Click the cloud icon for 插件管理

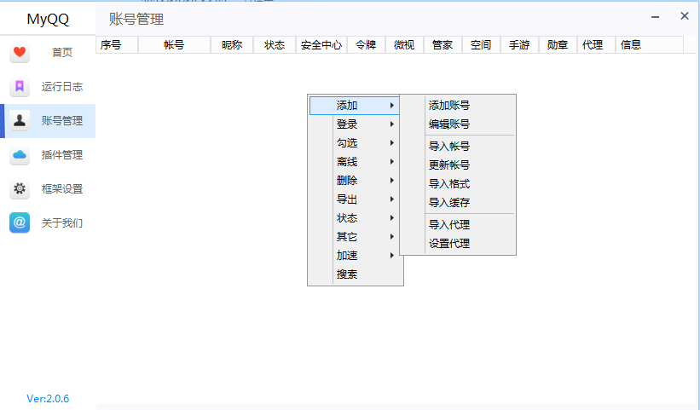tap(20, 155)
